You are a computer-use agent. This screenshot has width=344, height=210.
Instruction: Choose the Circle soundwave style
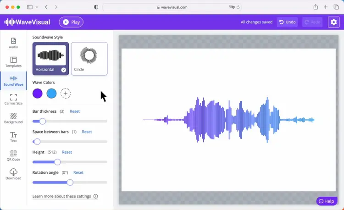coord(89,59)
